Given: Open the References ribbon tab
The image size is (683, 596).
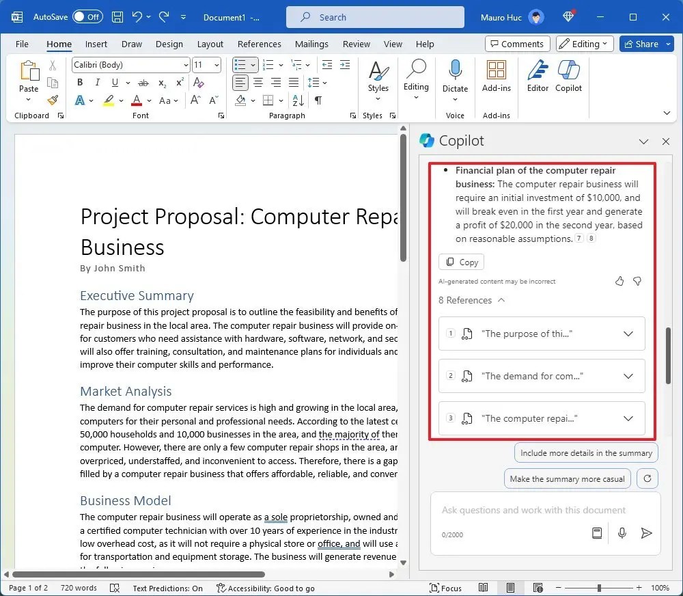Looking at the screenshot, I should (x=259, y=44).
